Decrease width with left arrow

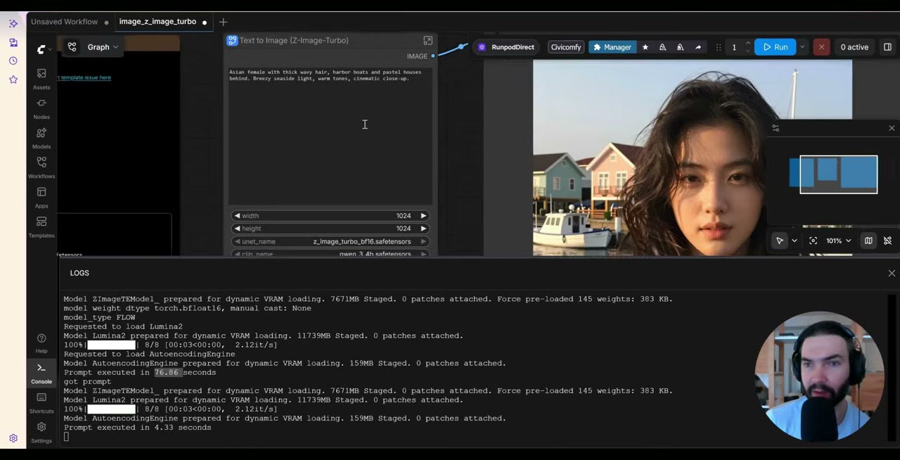point(237,216)
